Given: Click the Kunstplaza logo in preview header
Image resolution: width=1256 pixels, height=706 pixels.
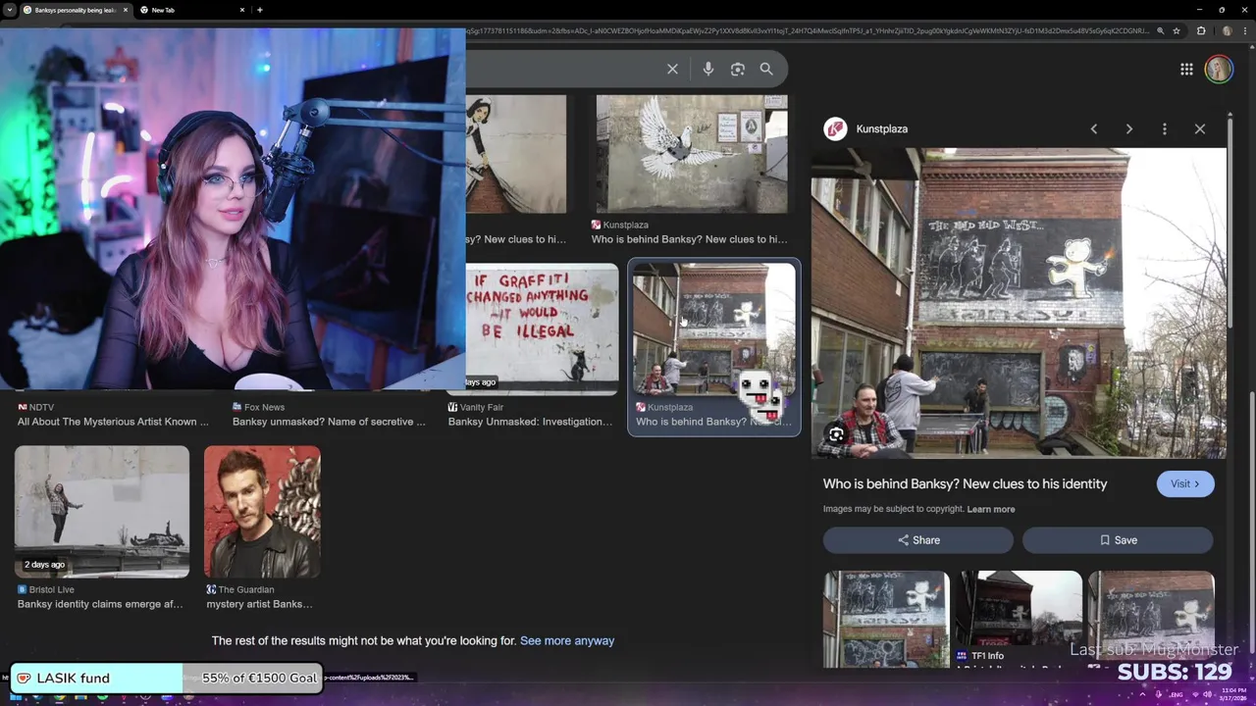Looking at the screenshot, I should point(835,128).
